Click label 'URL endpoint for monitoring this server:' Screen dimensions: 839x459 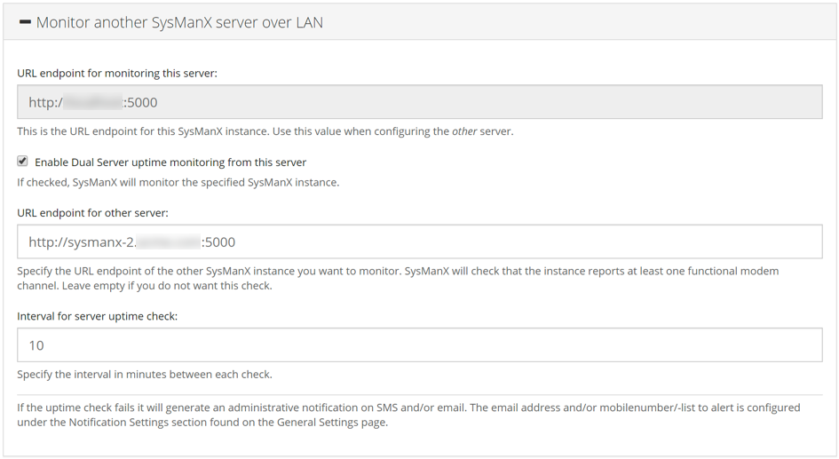(117, 74)
